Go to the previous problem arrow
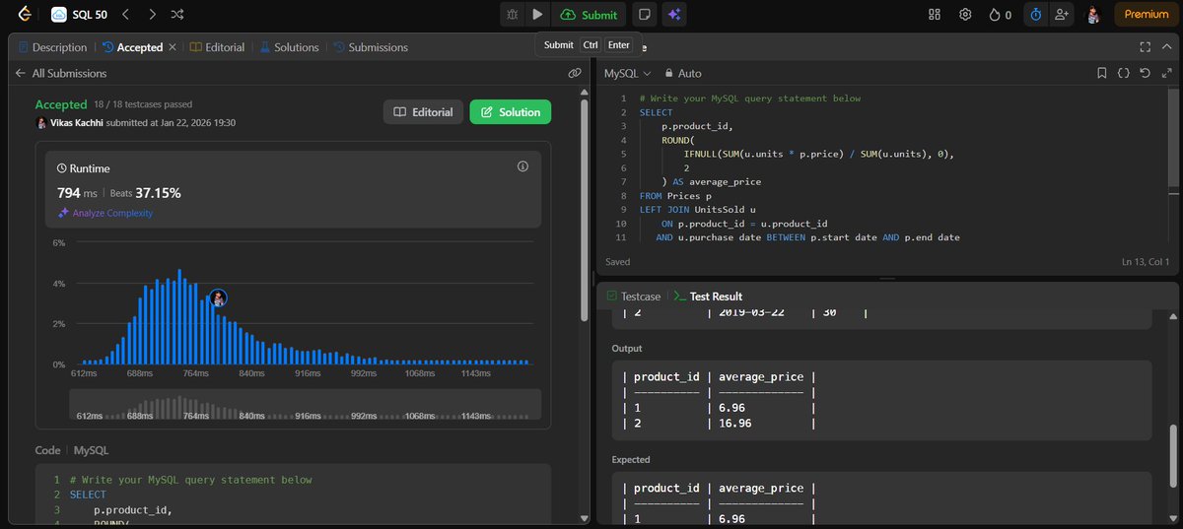The width and height of the screenshot is (1183, 529). pos(125,15)
